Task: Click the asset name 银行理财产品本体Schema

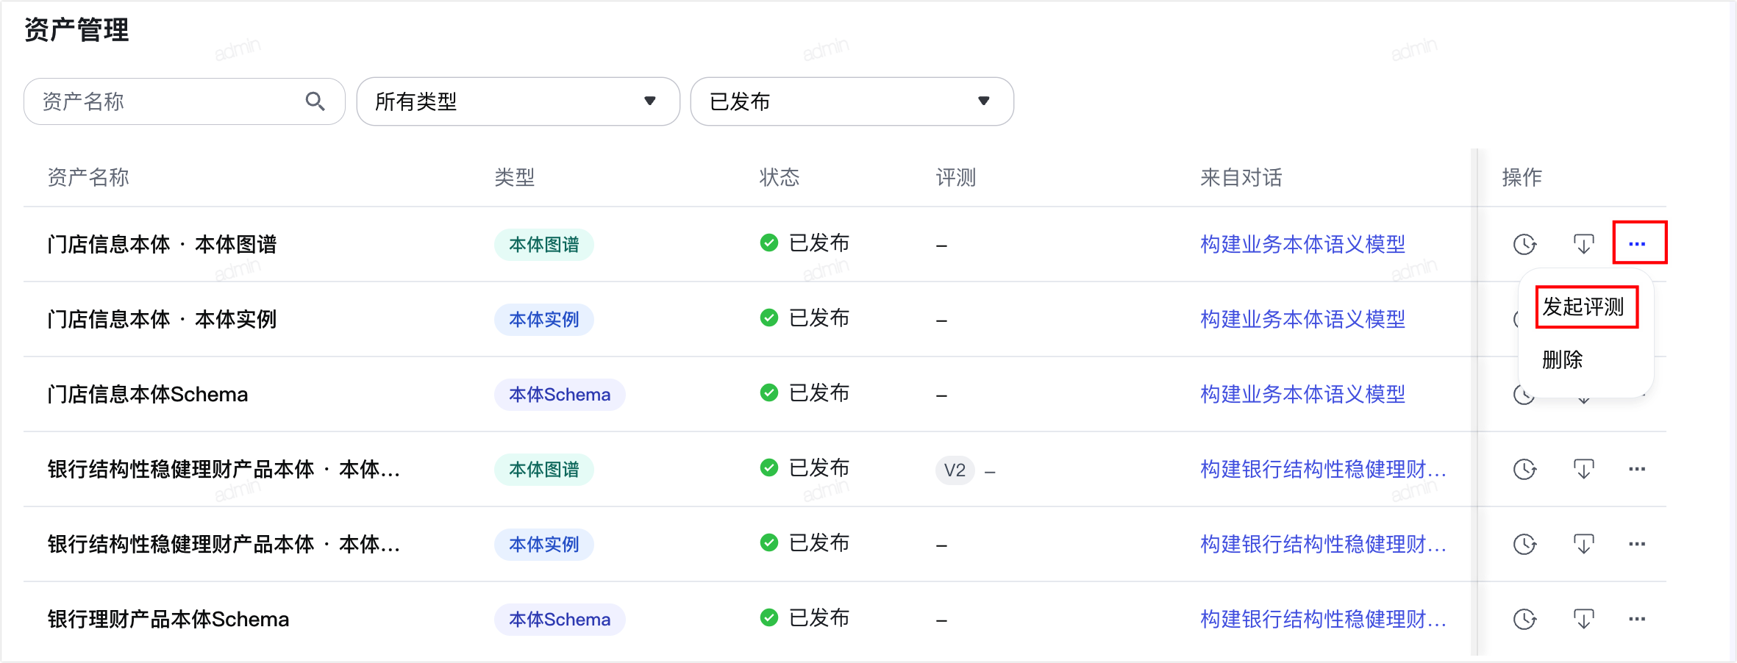Action: pos(168,619)
